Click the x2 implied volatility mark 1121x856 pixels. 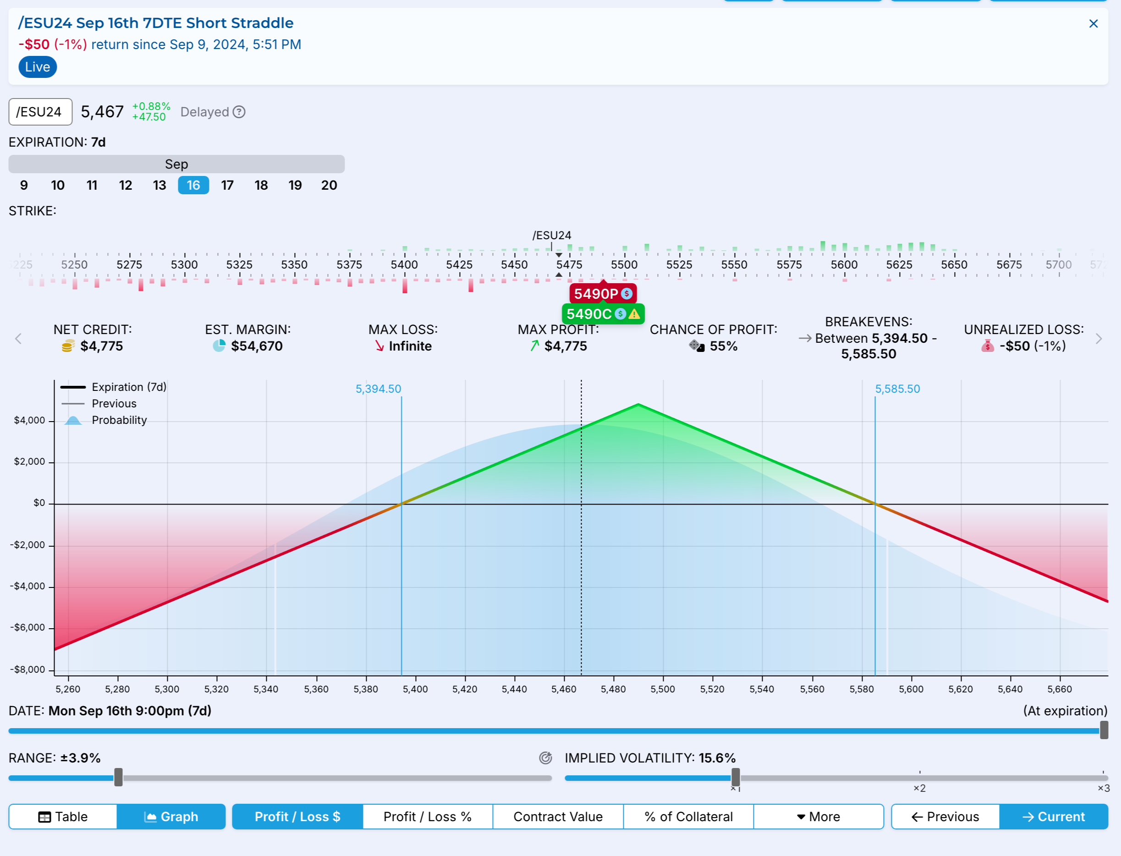[x=920, y=788]
